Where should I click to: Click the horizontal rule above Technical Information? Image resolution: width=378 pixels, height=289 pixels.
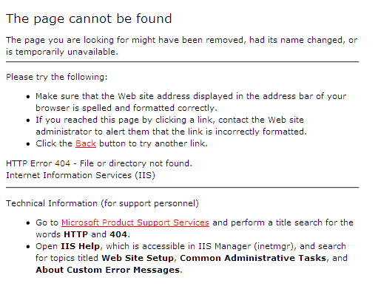[x=183, y=188]
